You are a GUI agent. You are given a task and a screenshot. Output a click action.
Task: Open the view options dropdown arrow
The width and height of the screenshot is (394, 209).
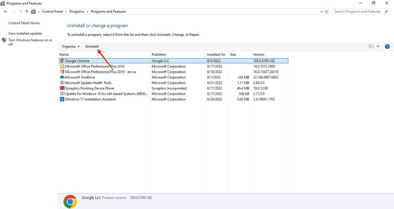378,47
